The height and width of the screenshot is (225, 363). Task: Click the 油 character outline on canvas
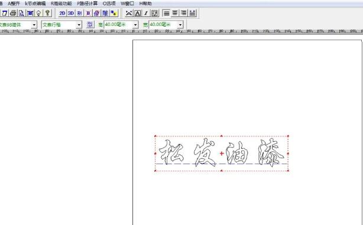click(237, 152)
